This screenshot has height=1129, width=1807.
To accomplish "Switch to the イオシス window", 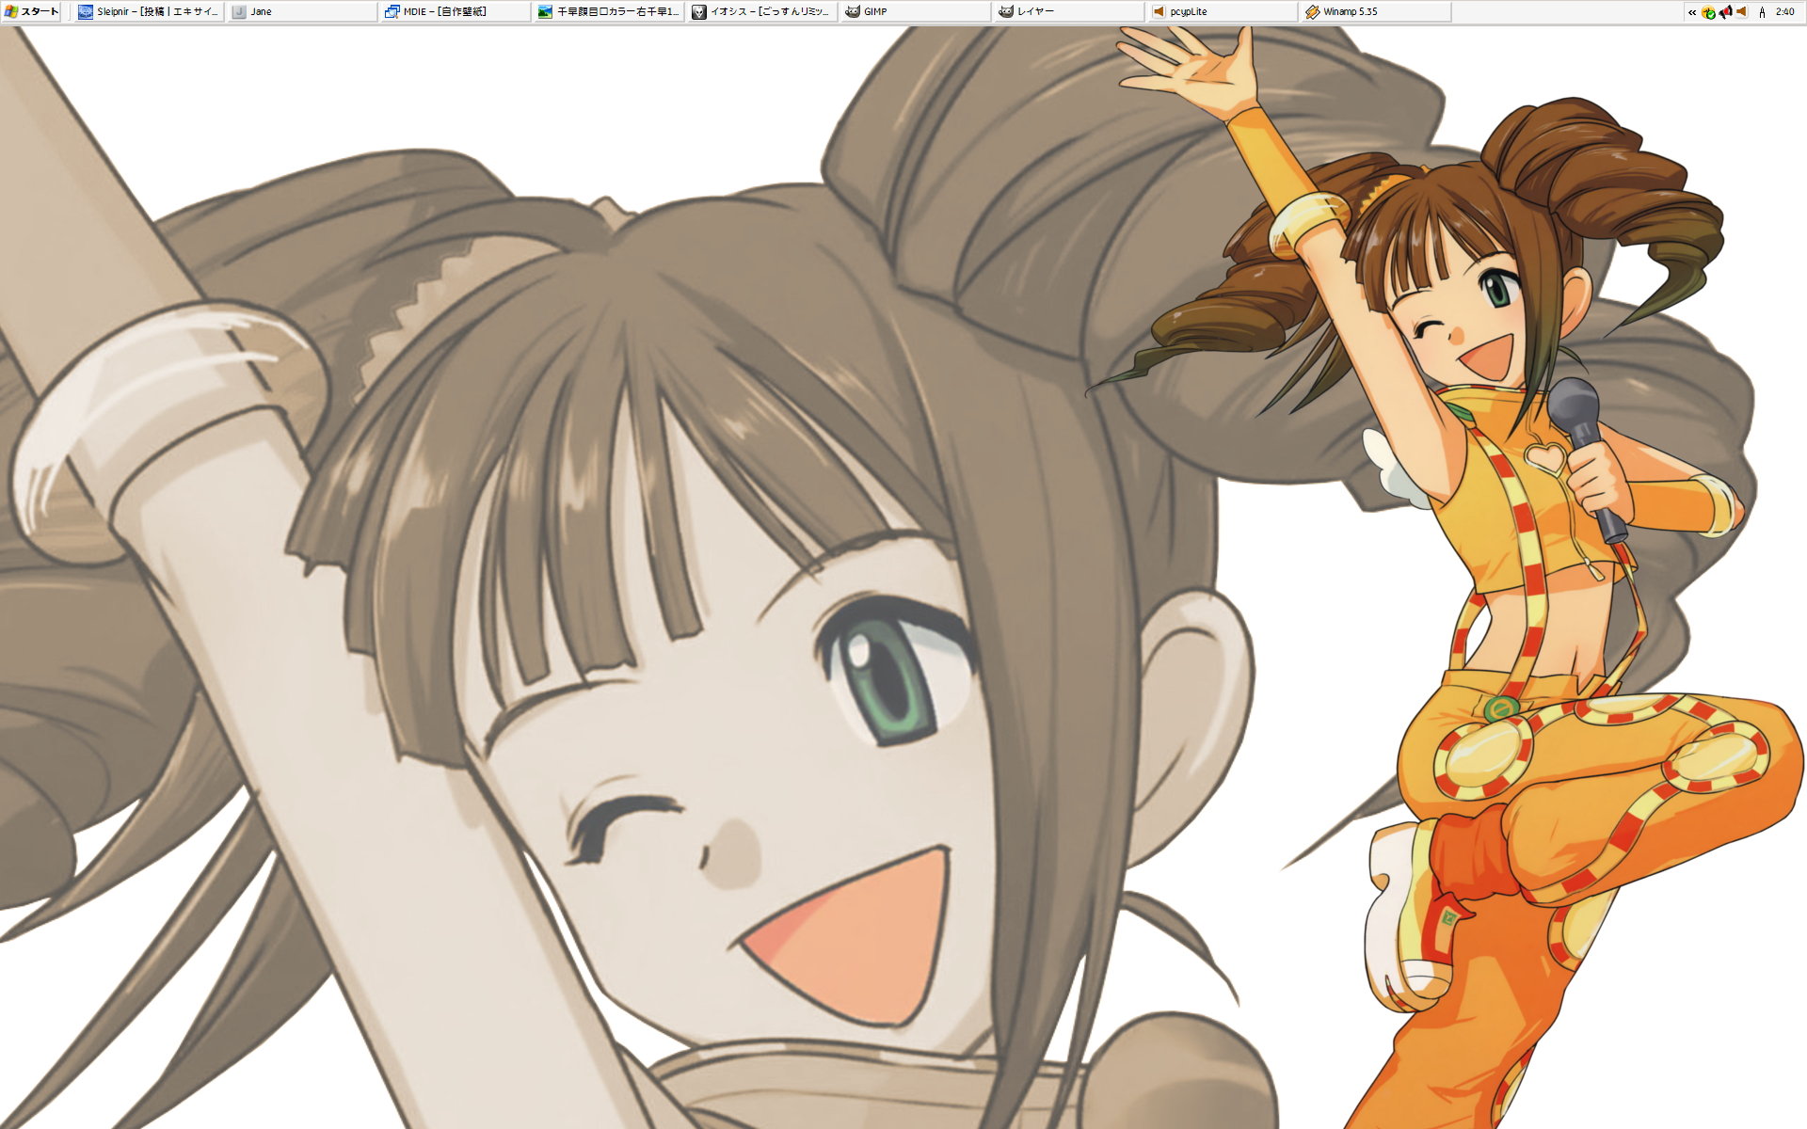I will [x=761, y=11].
